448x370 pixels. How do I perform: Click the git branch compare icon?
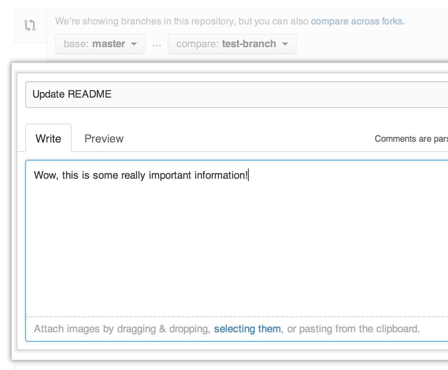[30, 25]
